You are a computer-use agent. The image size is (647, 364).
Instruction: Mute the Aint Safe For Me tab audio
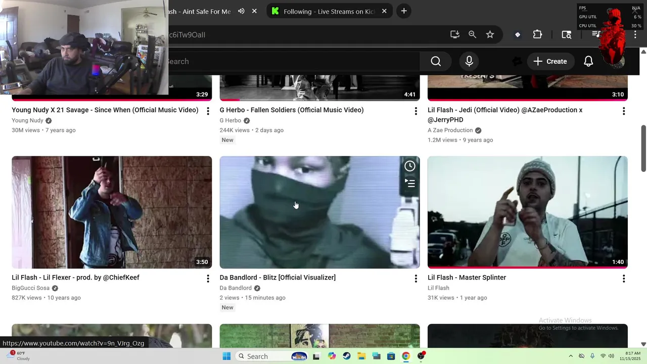241,11
